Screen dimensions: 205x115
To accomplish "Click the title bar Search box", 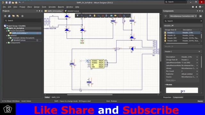I will click(x=176, y=2).
